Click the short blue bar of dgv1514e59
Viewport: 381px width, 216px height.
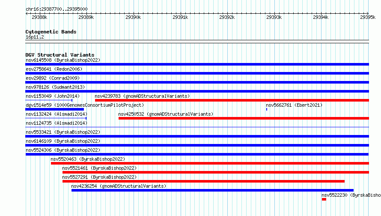pyautogui.click(x=55, y=109)
